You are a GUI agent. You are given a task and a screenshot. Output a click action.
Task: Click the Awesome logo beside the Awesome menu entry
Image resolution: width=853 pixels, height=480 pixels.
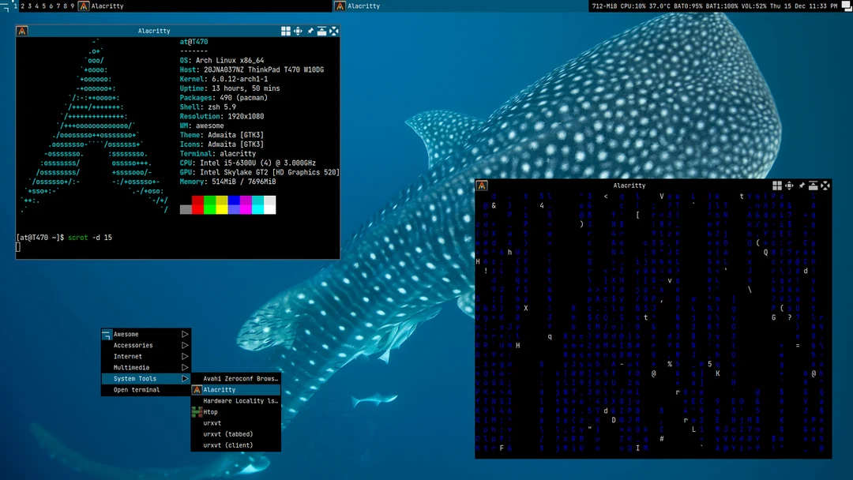107,334
